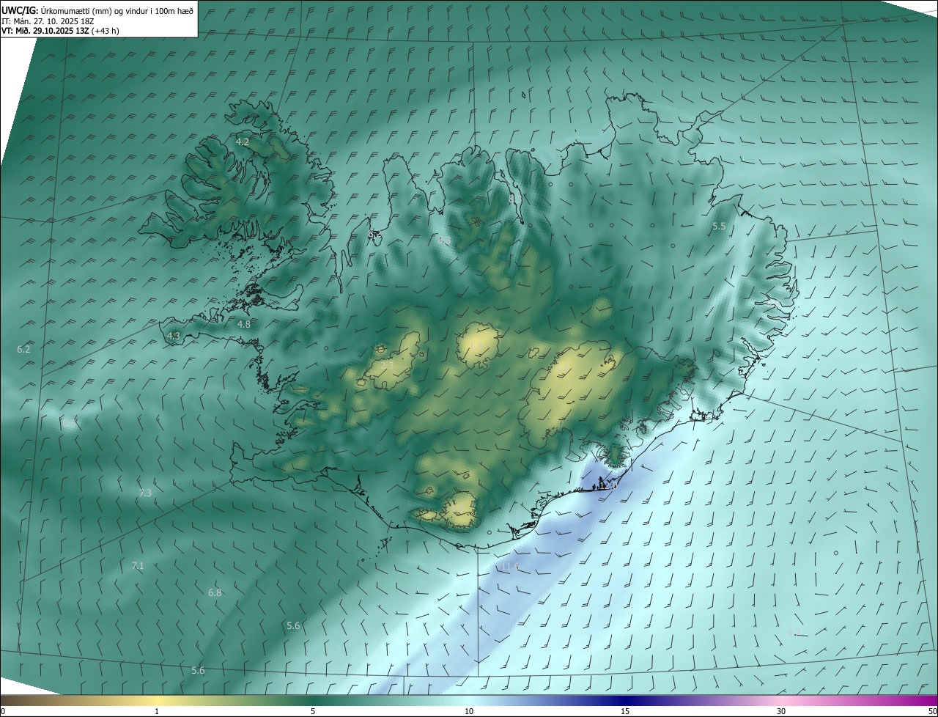This screenshot has width=938, height=717.
Task: Click the 7.3 value label on the map
Action: (145, 493)
